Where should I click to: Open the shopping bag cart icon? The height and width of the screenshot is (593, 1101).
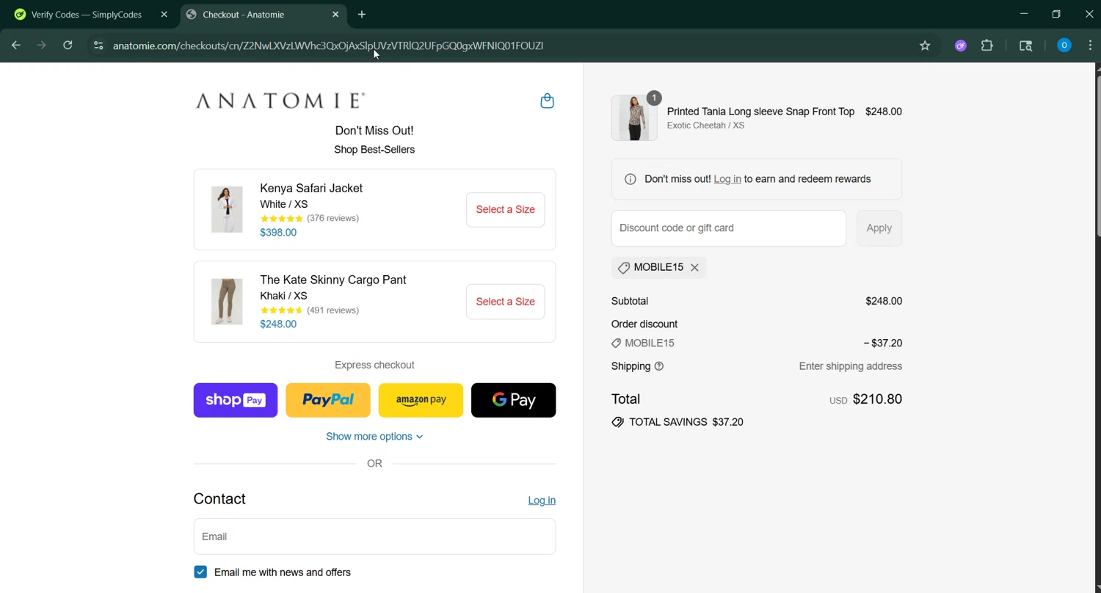[x=547, y=101]
